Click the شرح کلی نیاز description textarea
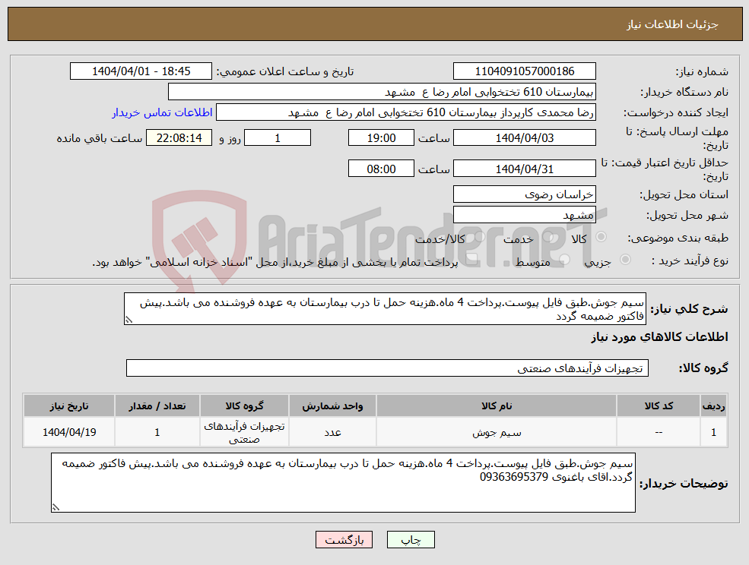 click(x=385, y=309)
